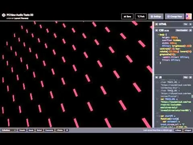Expand the CSS panel with its corner icon
Image resolution: width=193 pixels, height=145 pixels.
(x=190, y=31)
